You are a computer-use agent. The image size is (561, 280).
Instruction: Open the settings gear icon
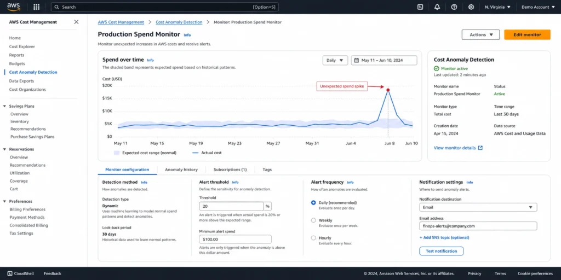(471, 7)
